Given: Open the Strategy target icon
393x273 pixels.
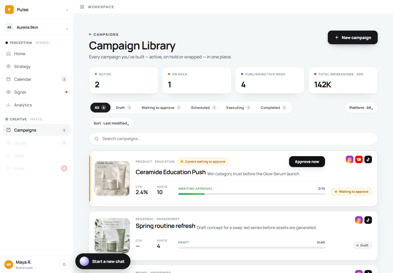Looking at the screenshot, I should [8, 66].
